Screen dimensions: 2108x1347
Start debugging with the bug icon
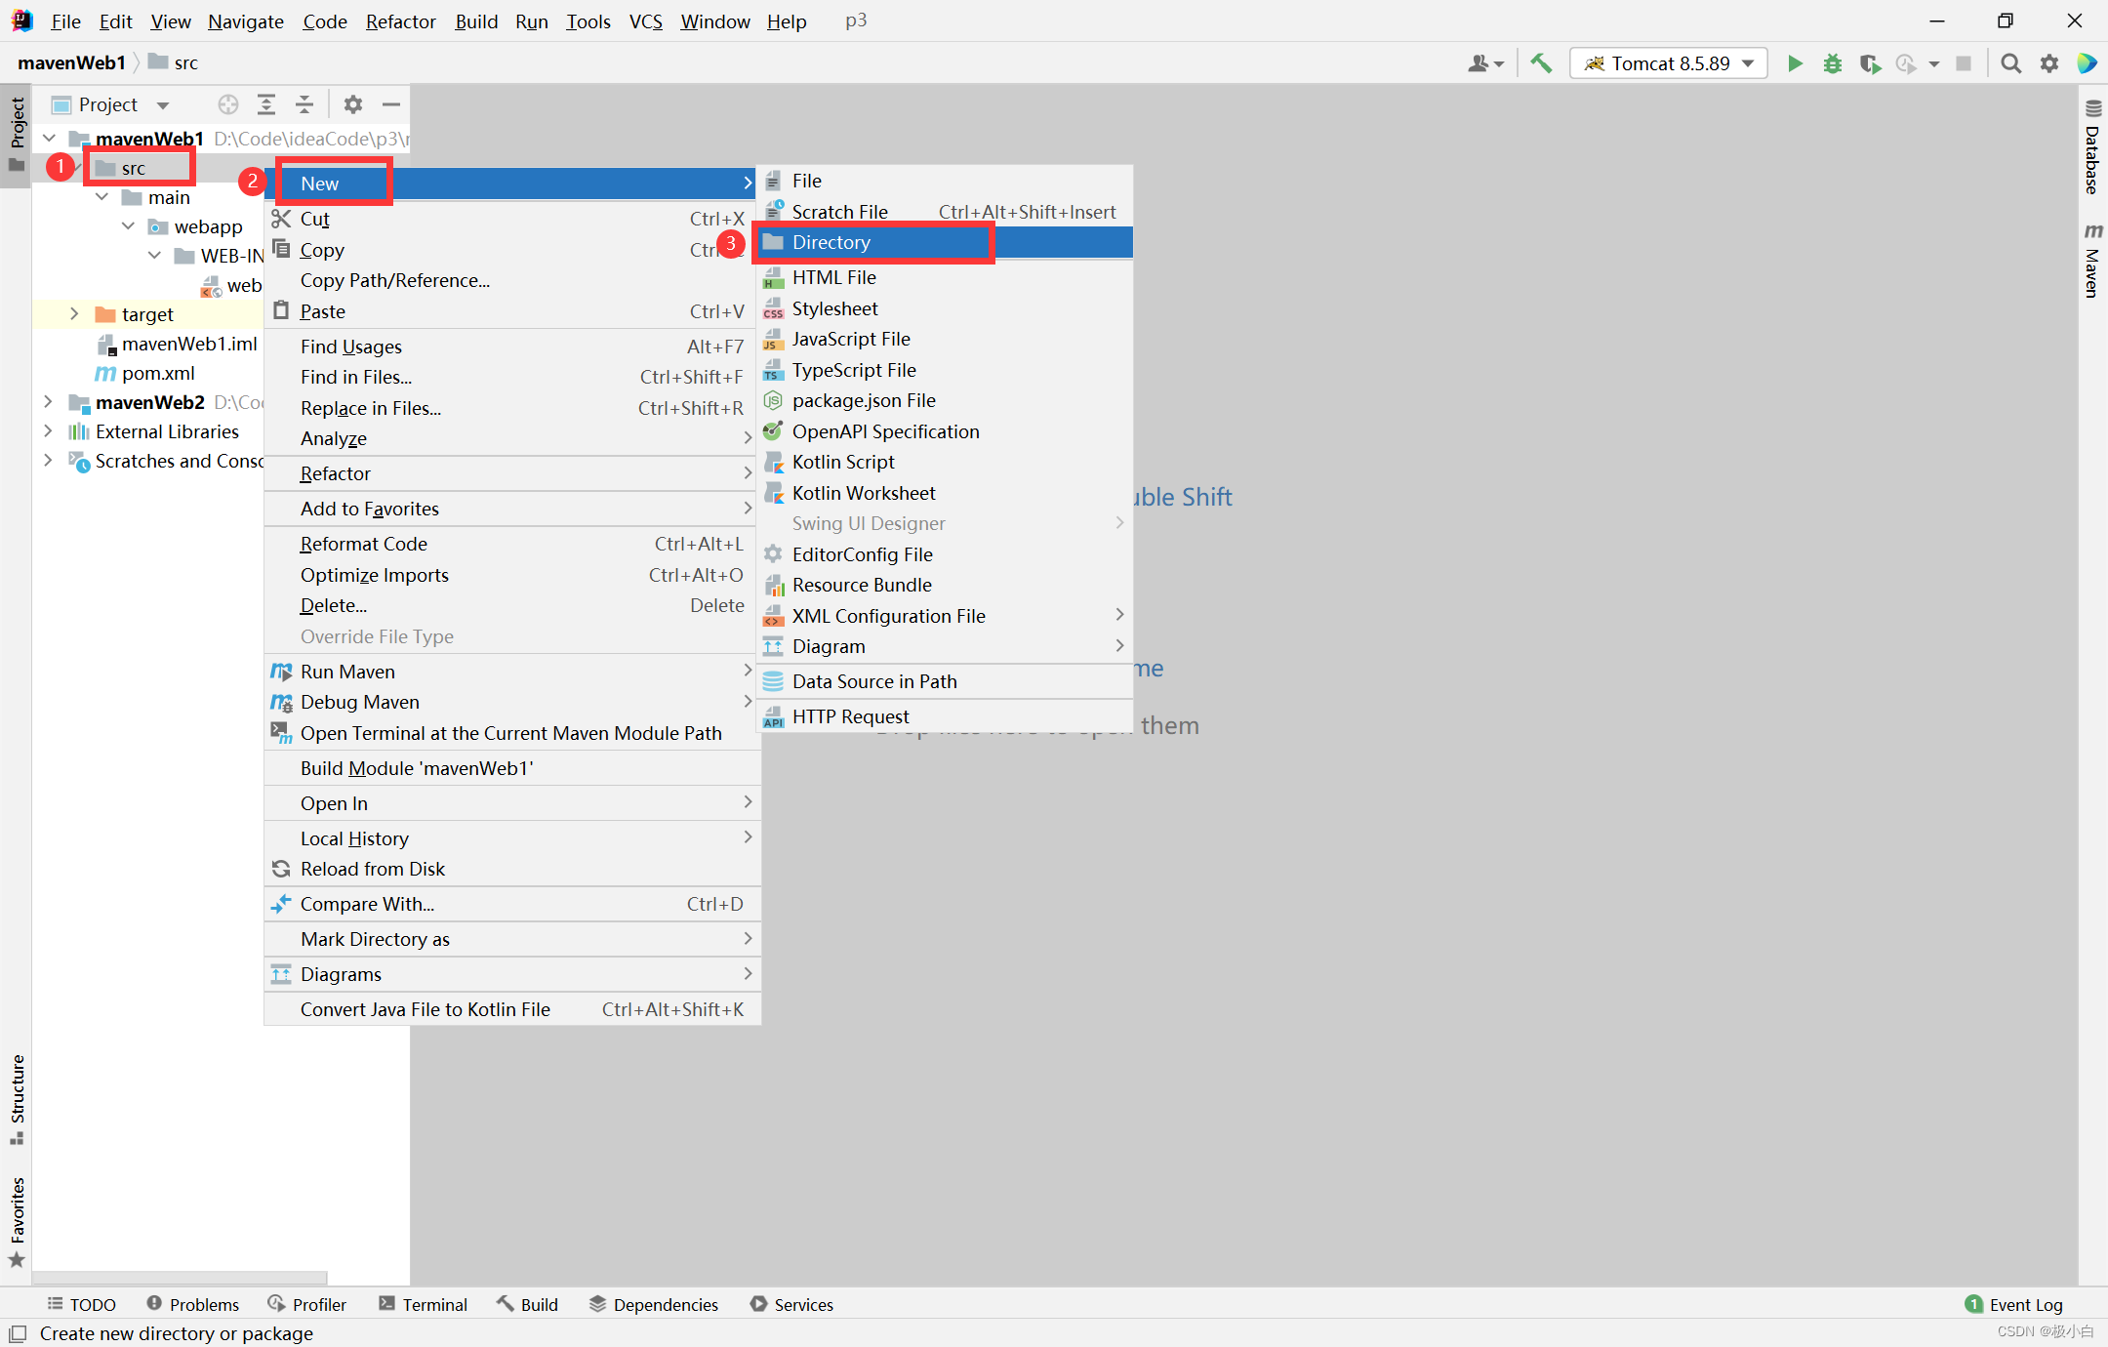pos(1833,63)
